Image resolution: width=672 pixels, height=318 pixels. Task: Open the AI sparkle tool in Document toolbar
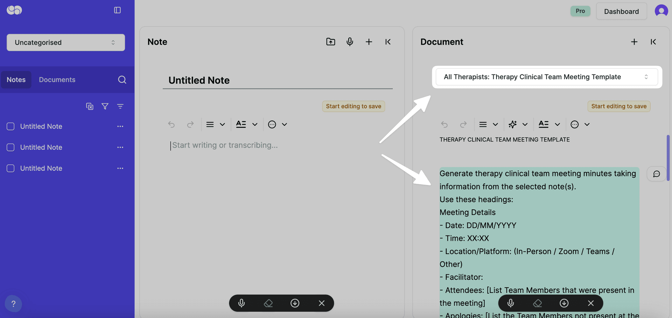tap(513, 124)
